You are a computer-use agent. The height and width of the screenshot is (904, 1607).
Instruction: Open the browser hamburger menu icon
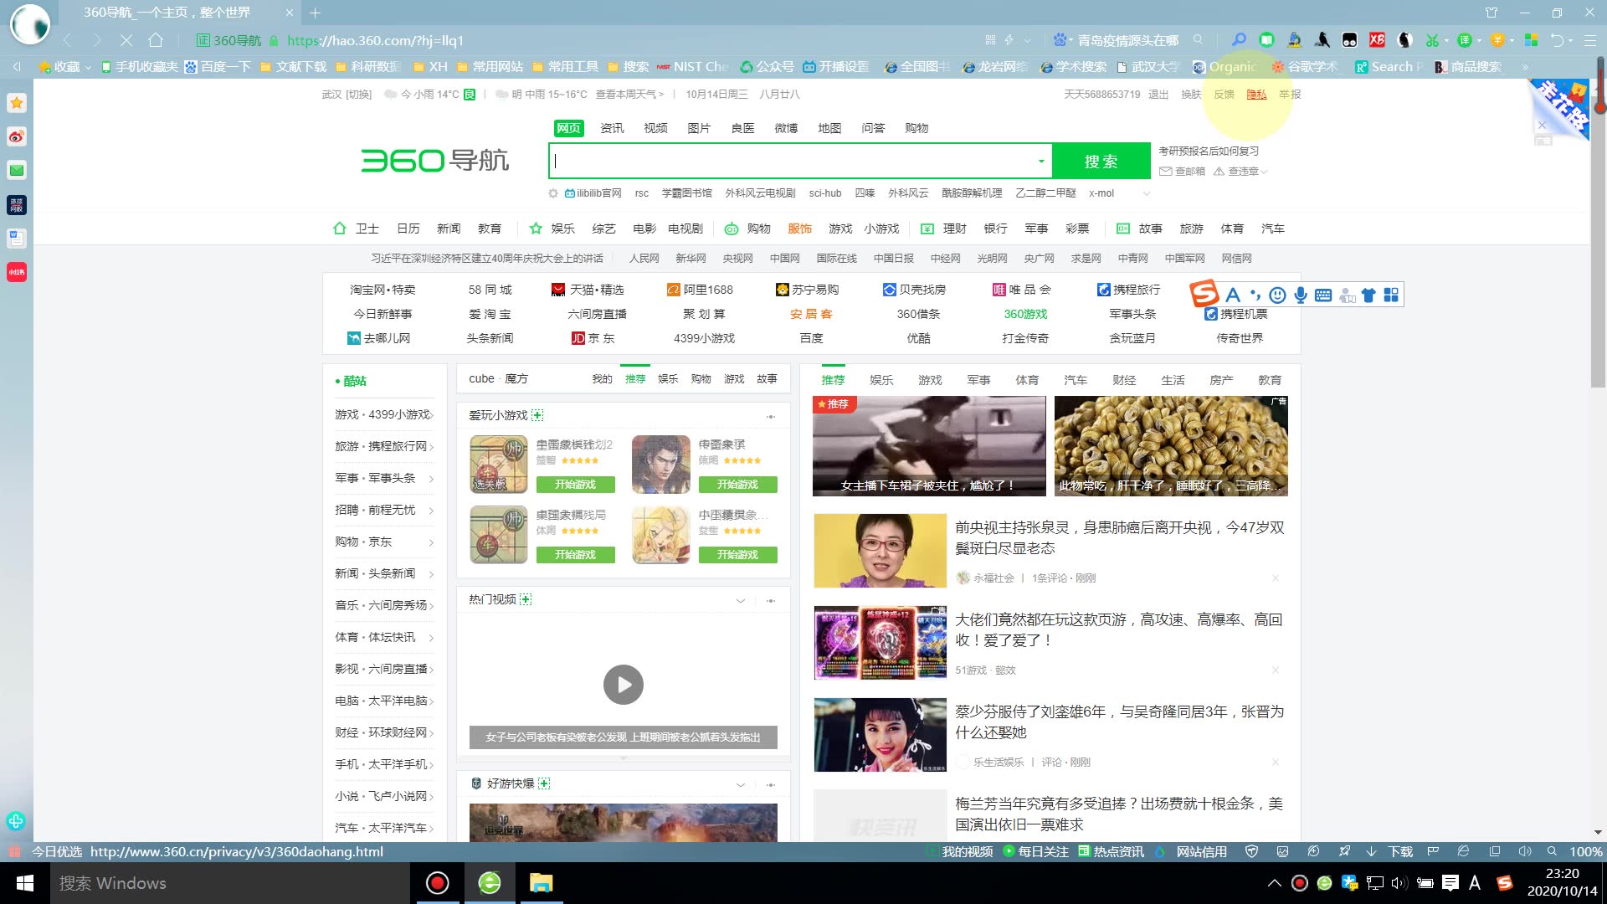(1589, 40)
